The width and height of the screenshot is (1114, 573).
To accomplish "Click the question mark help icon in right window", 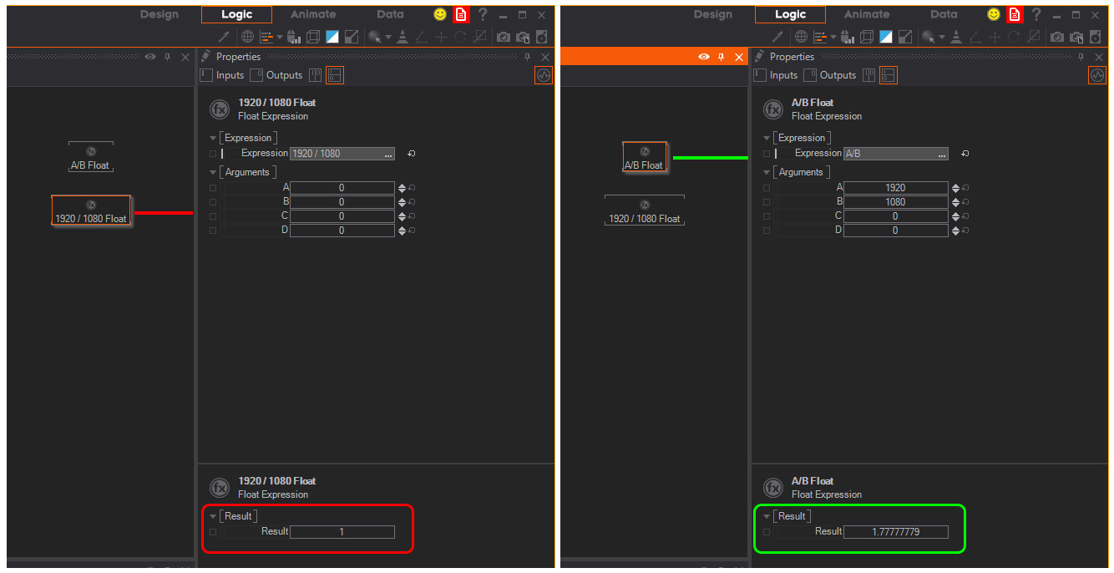I will click(x=1036, y=14).
